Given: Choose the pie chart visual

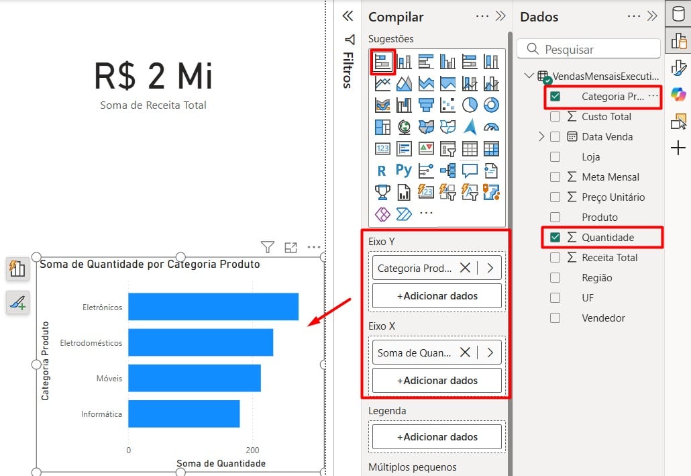Looking at the screenshot, I should (470, 105).
